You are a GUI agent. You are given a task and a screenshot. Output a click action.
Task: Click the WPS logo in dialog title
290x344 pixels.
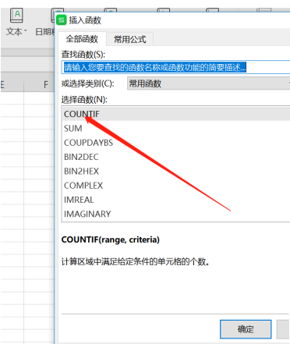point(62,20)
